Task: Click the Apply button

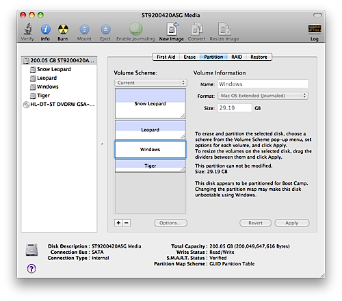Action: click(292, 223)
